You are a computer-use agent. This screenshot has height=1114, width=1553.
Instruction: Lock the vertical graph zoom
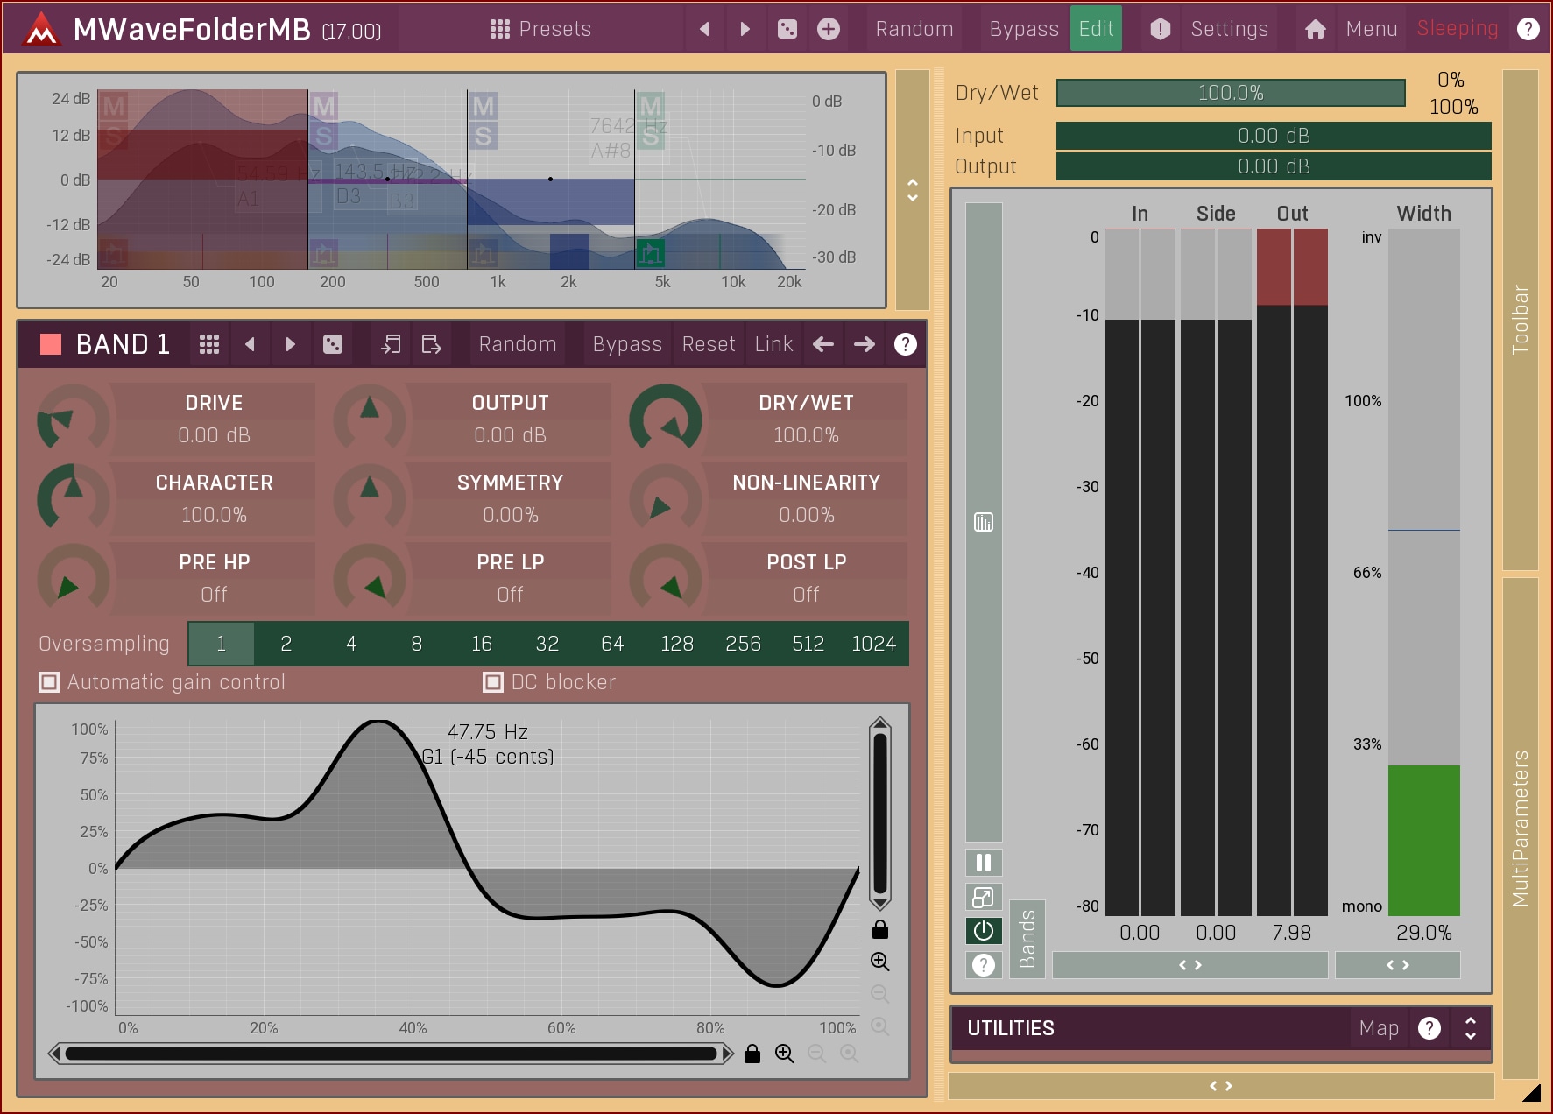(x=880, y=930)
